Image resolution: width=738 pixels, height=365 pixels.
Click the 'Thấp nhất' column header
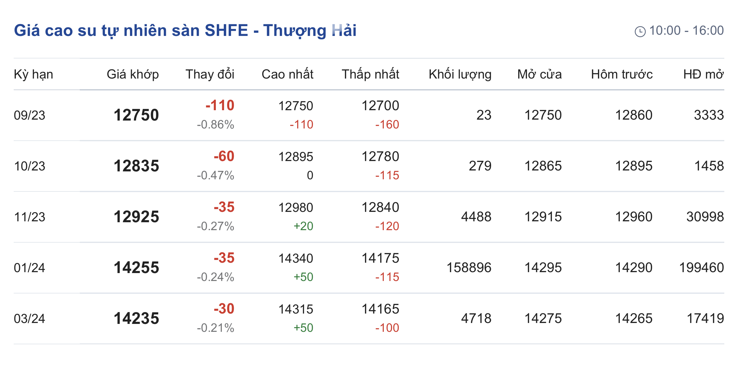point(370,74)
